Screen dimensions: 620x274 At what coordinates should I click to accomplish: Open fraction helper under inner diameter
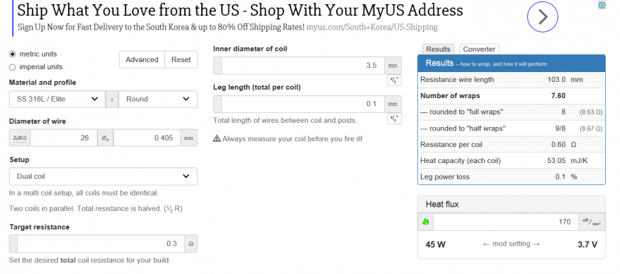394,80
